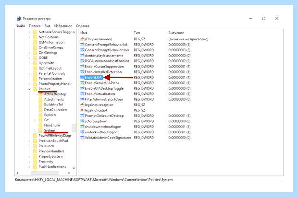
Task: Expand the Parental Controls key arrow
Action: click(29, 73)
